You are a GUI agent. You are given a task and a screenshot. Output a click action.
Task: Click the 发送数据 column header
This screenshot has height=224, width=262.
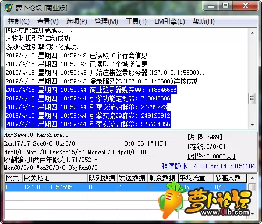[x=133, y=178]
